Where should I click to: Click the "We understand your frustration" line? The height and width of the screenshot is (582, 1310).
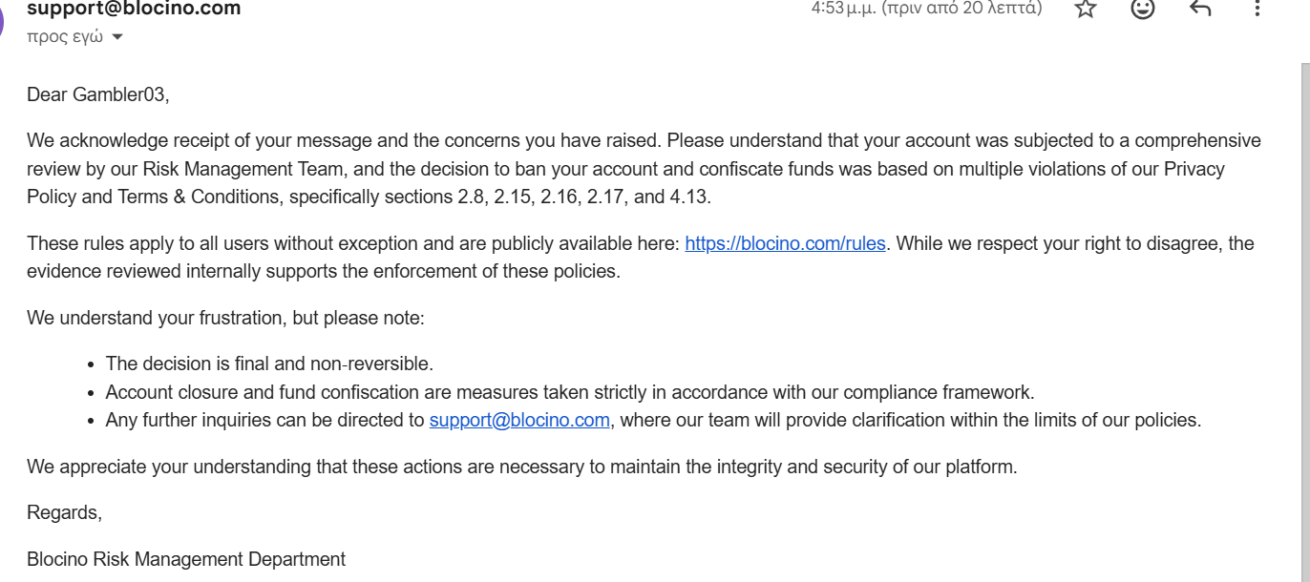pos(225,318)
